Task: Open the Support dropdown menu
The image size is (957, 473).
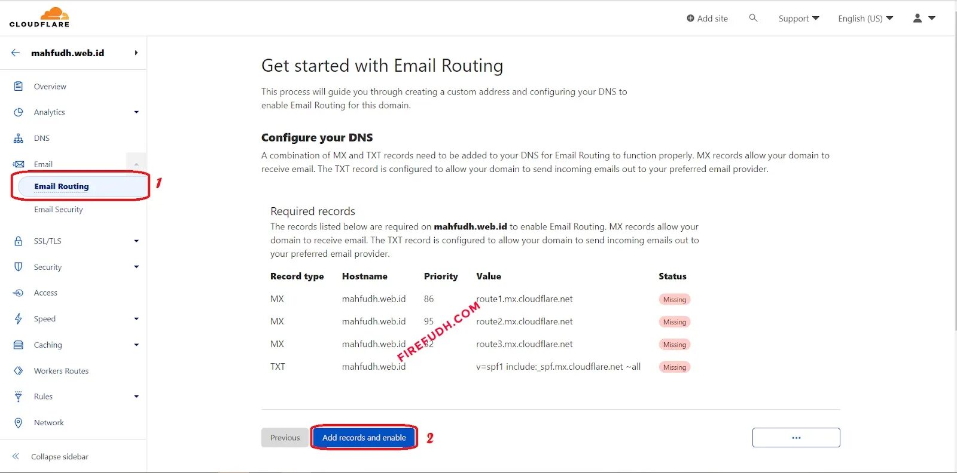Action: [798, 19]
